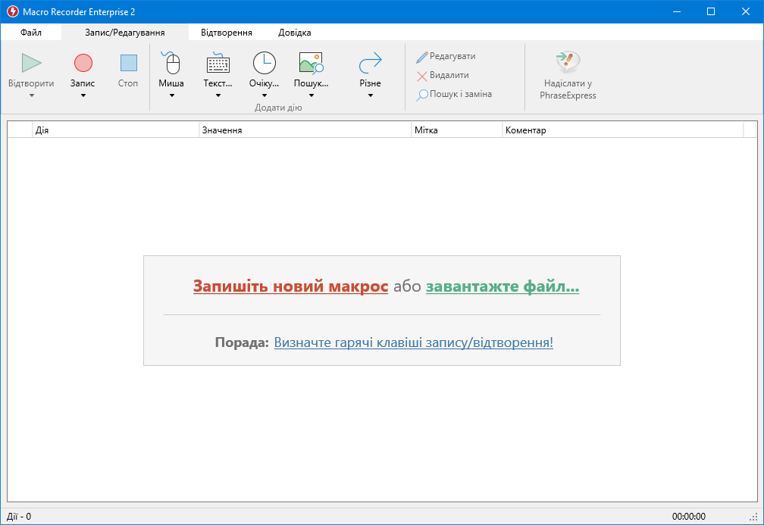Click the 00:00:00 timer in status bar
Viewport: 764px width, 525px height.
(689, 517)
